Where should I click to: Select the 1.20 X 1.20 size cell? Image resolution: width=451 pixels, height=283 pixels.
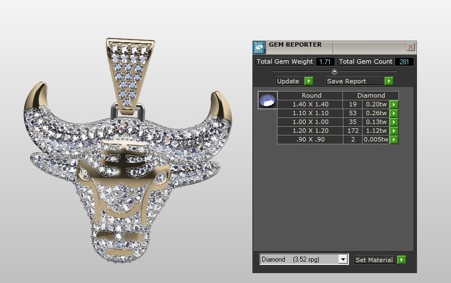point(310,131)
